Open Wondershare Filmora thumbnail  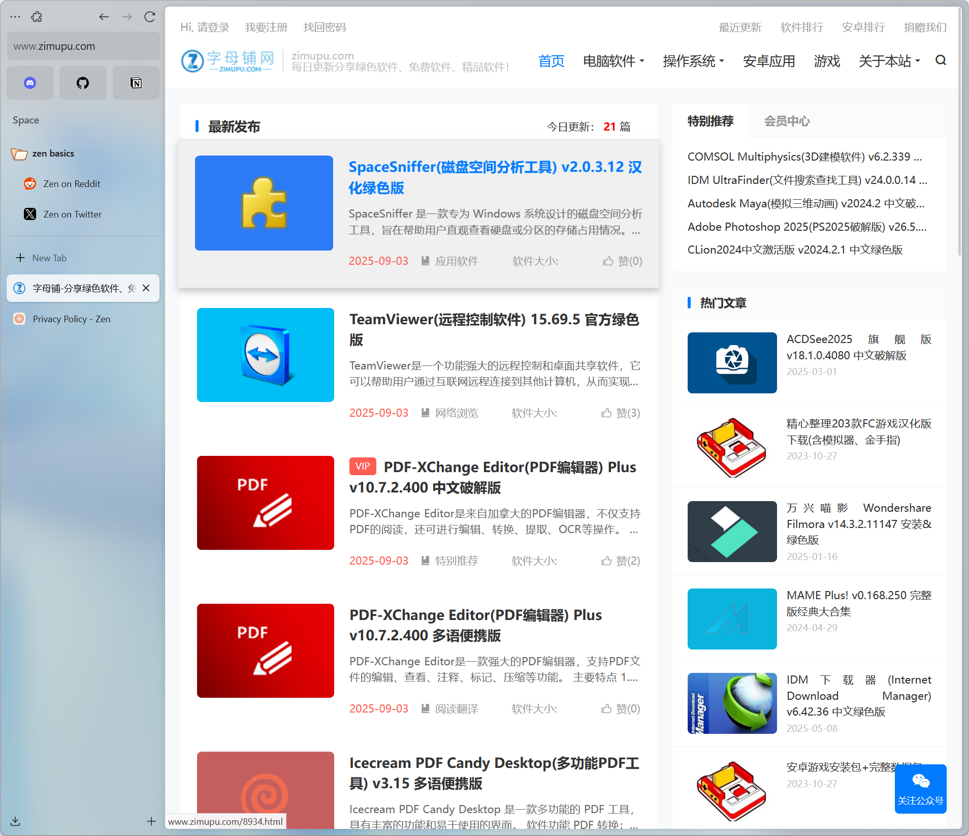tap(732, 531)
